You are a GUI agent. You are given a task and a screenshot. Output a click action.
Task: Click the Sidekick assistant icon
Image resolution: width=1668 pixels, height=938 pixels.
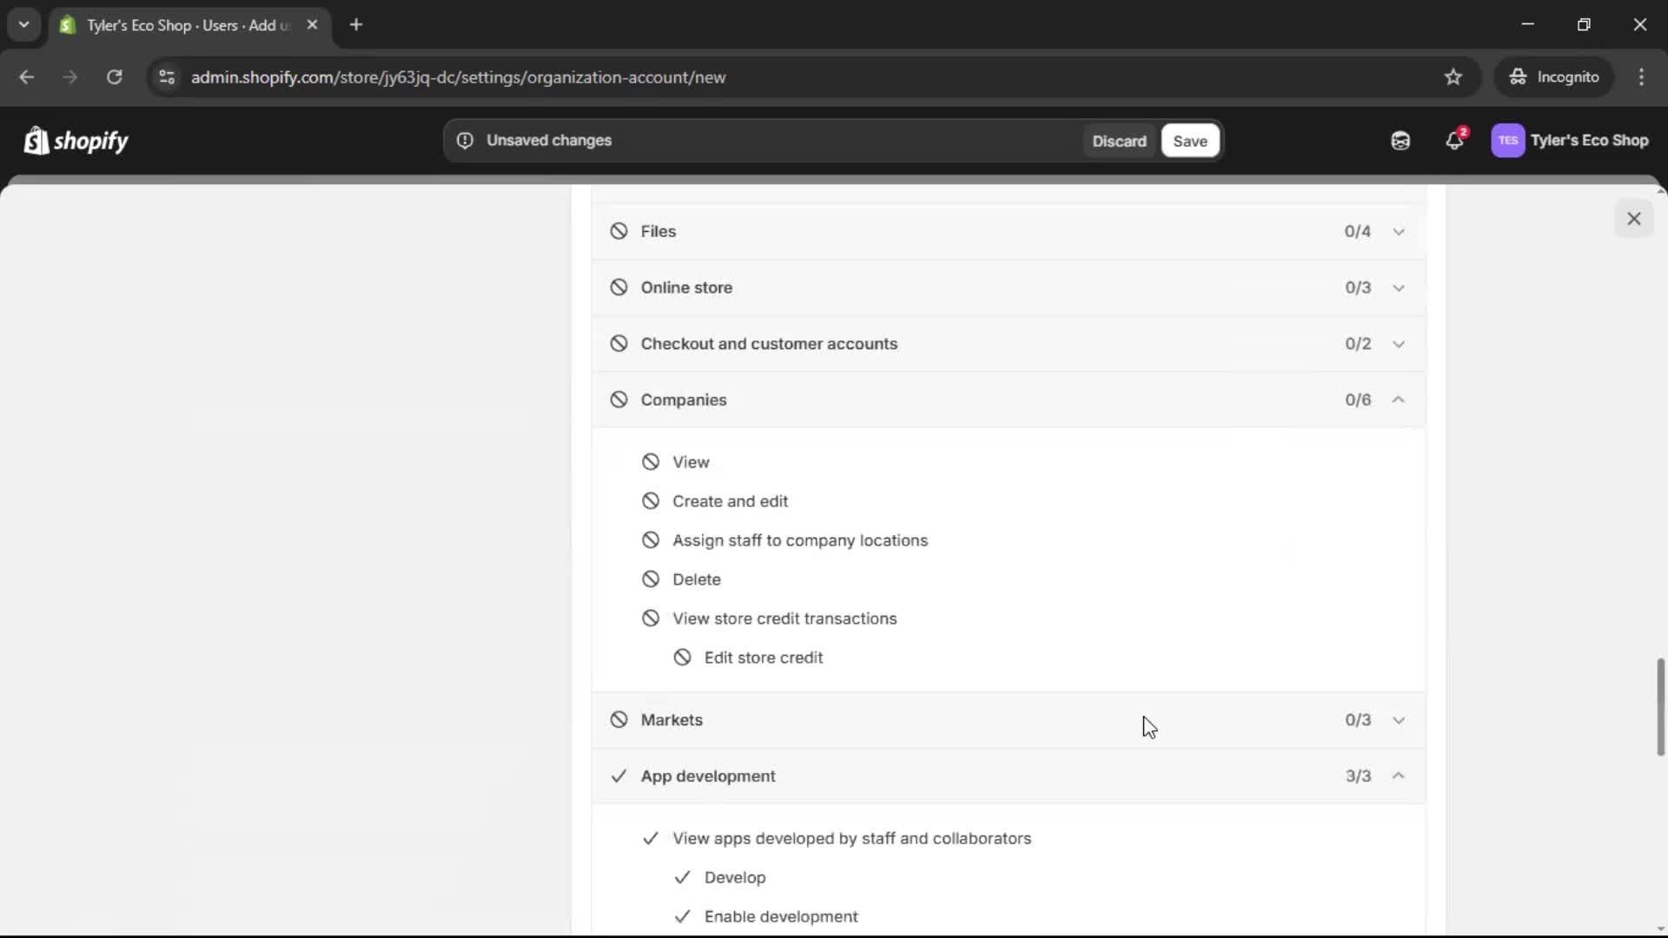(1400, 140)
